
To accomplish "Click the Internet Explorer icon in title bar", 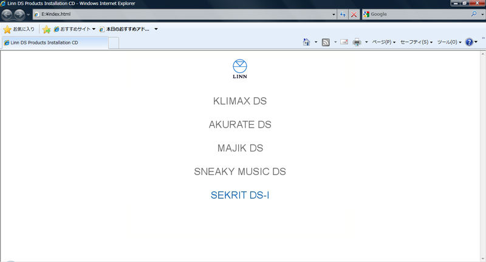I will coord(3,4).
